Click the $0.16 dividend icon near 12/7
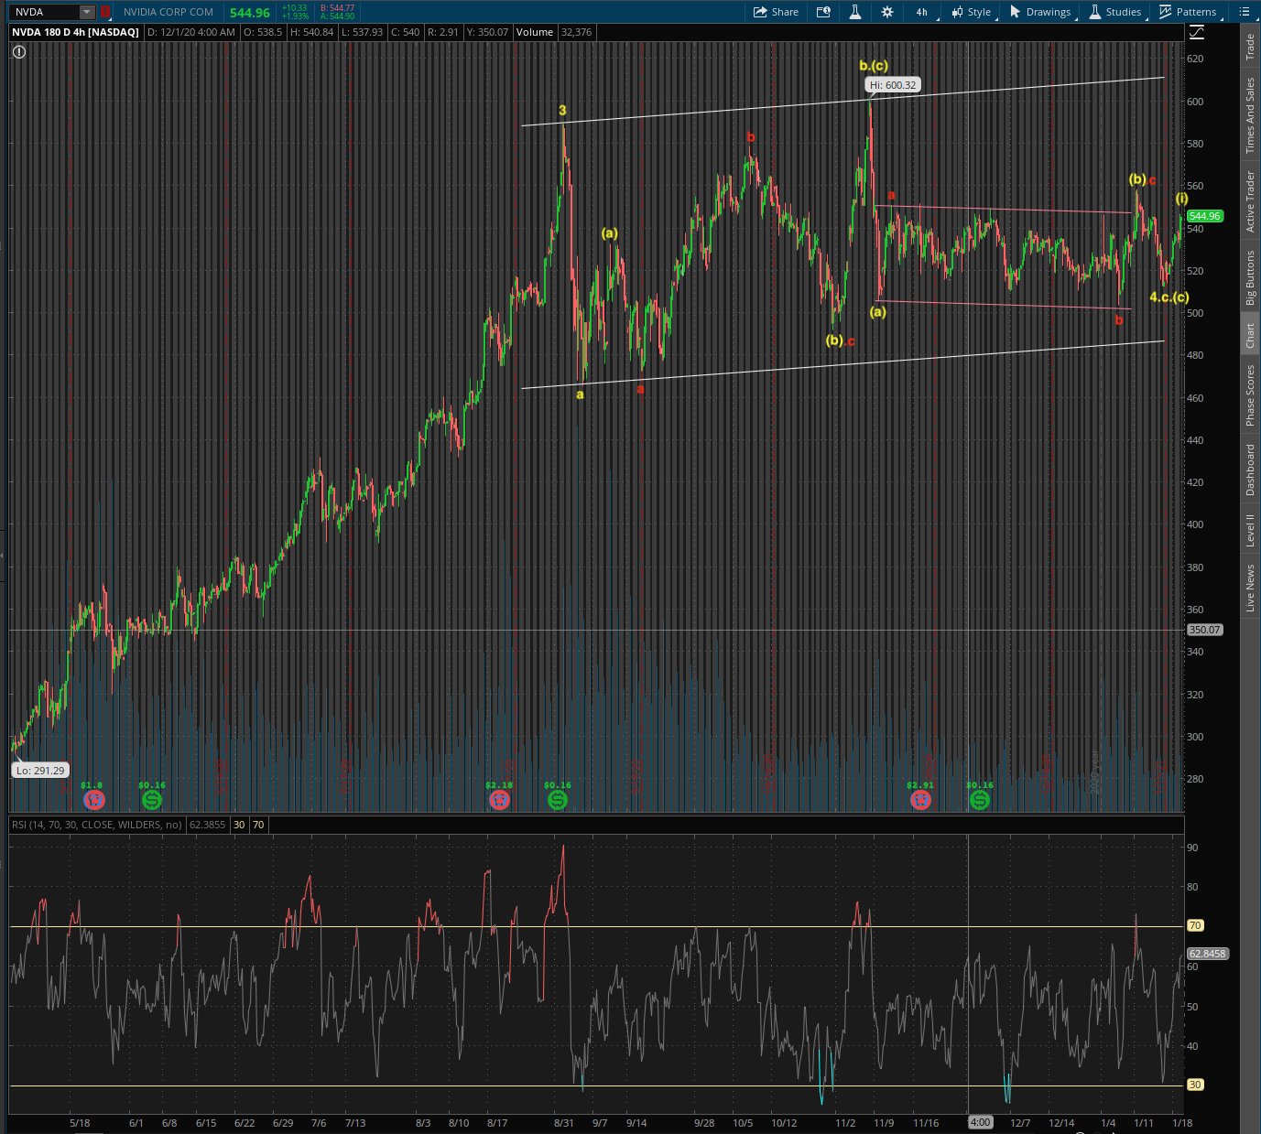 [x=979, y=800]
